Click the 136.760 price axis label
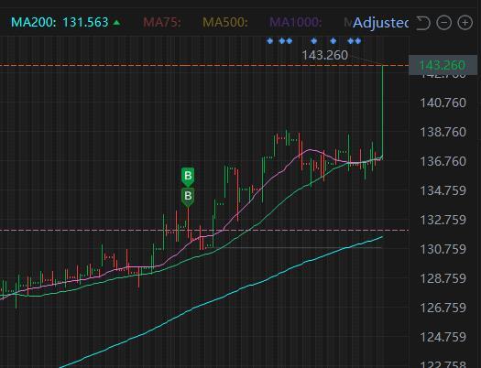 point(443,161)
